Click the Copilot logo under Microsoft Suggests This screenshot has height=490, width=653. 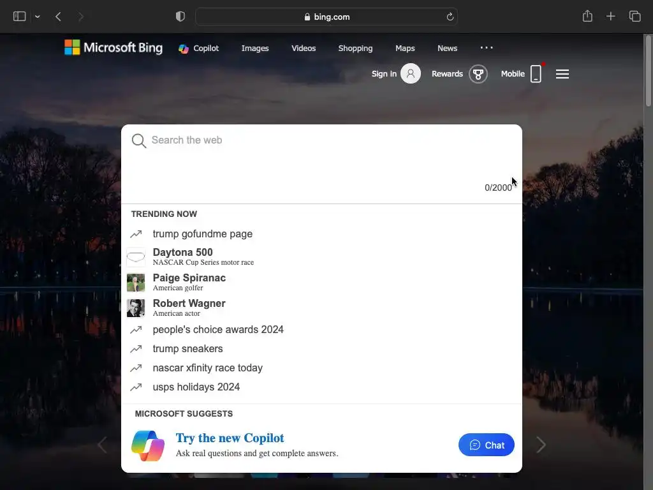click(148, 446)
